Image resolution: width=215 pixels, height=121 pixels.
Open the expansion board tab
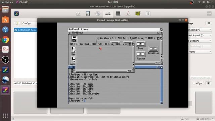(138, 13)
